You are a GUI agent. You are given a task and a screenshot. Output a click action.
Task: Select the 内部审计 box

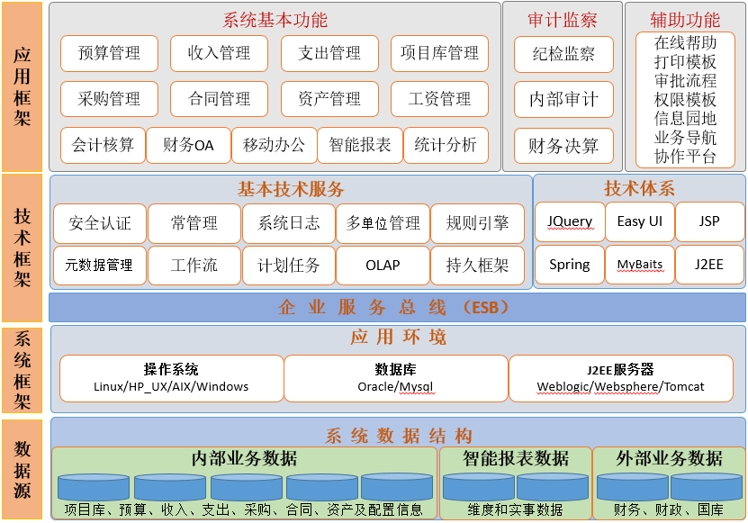pyautogui.click(x=563, y=99)
